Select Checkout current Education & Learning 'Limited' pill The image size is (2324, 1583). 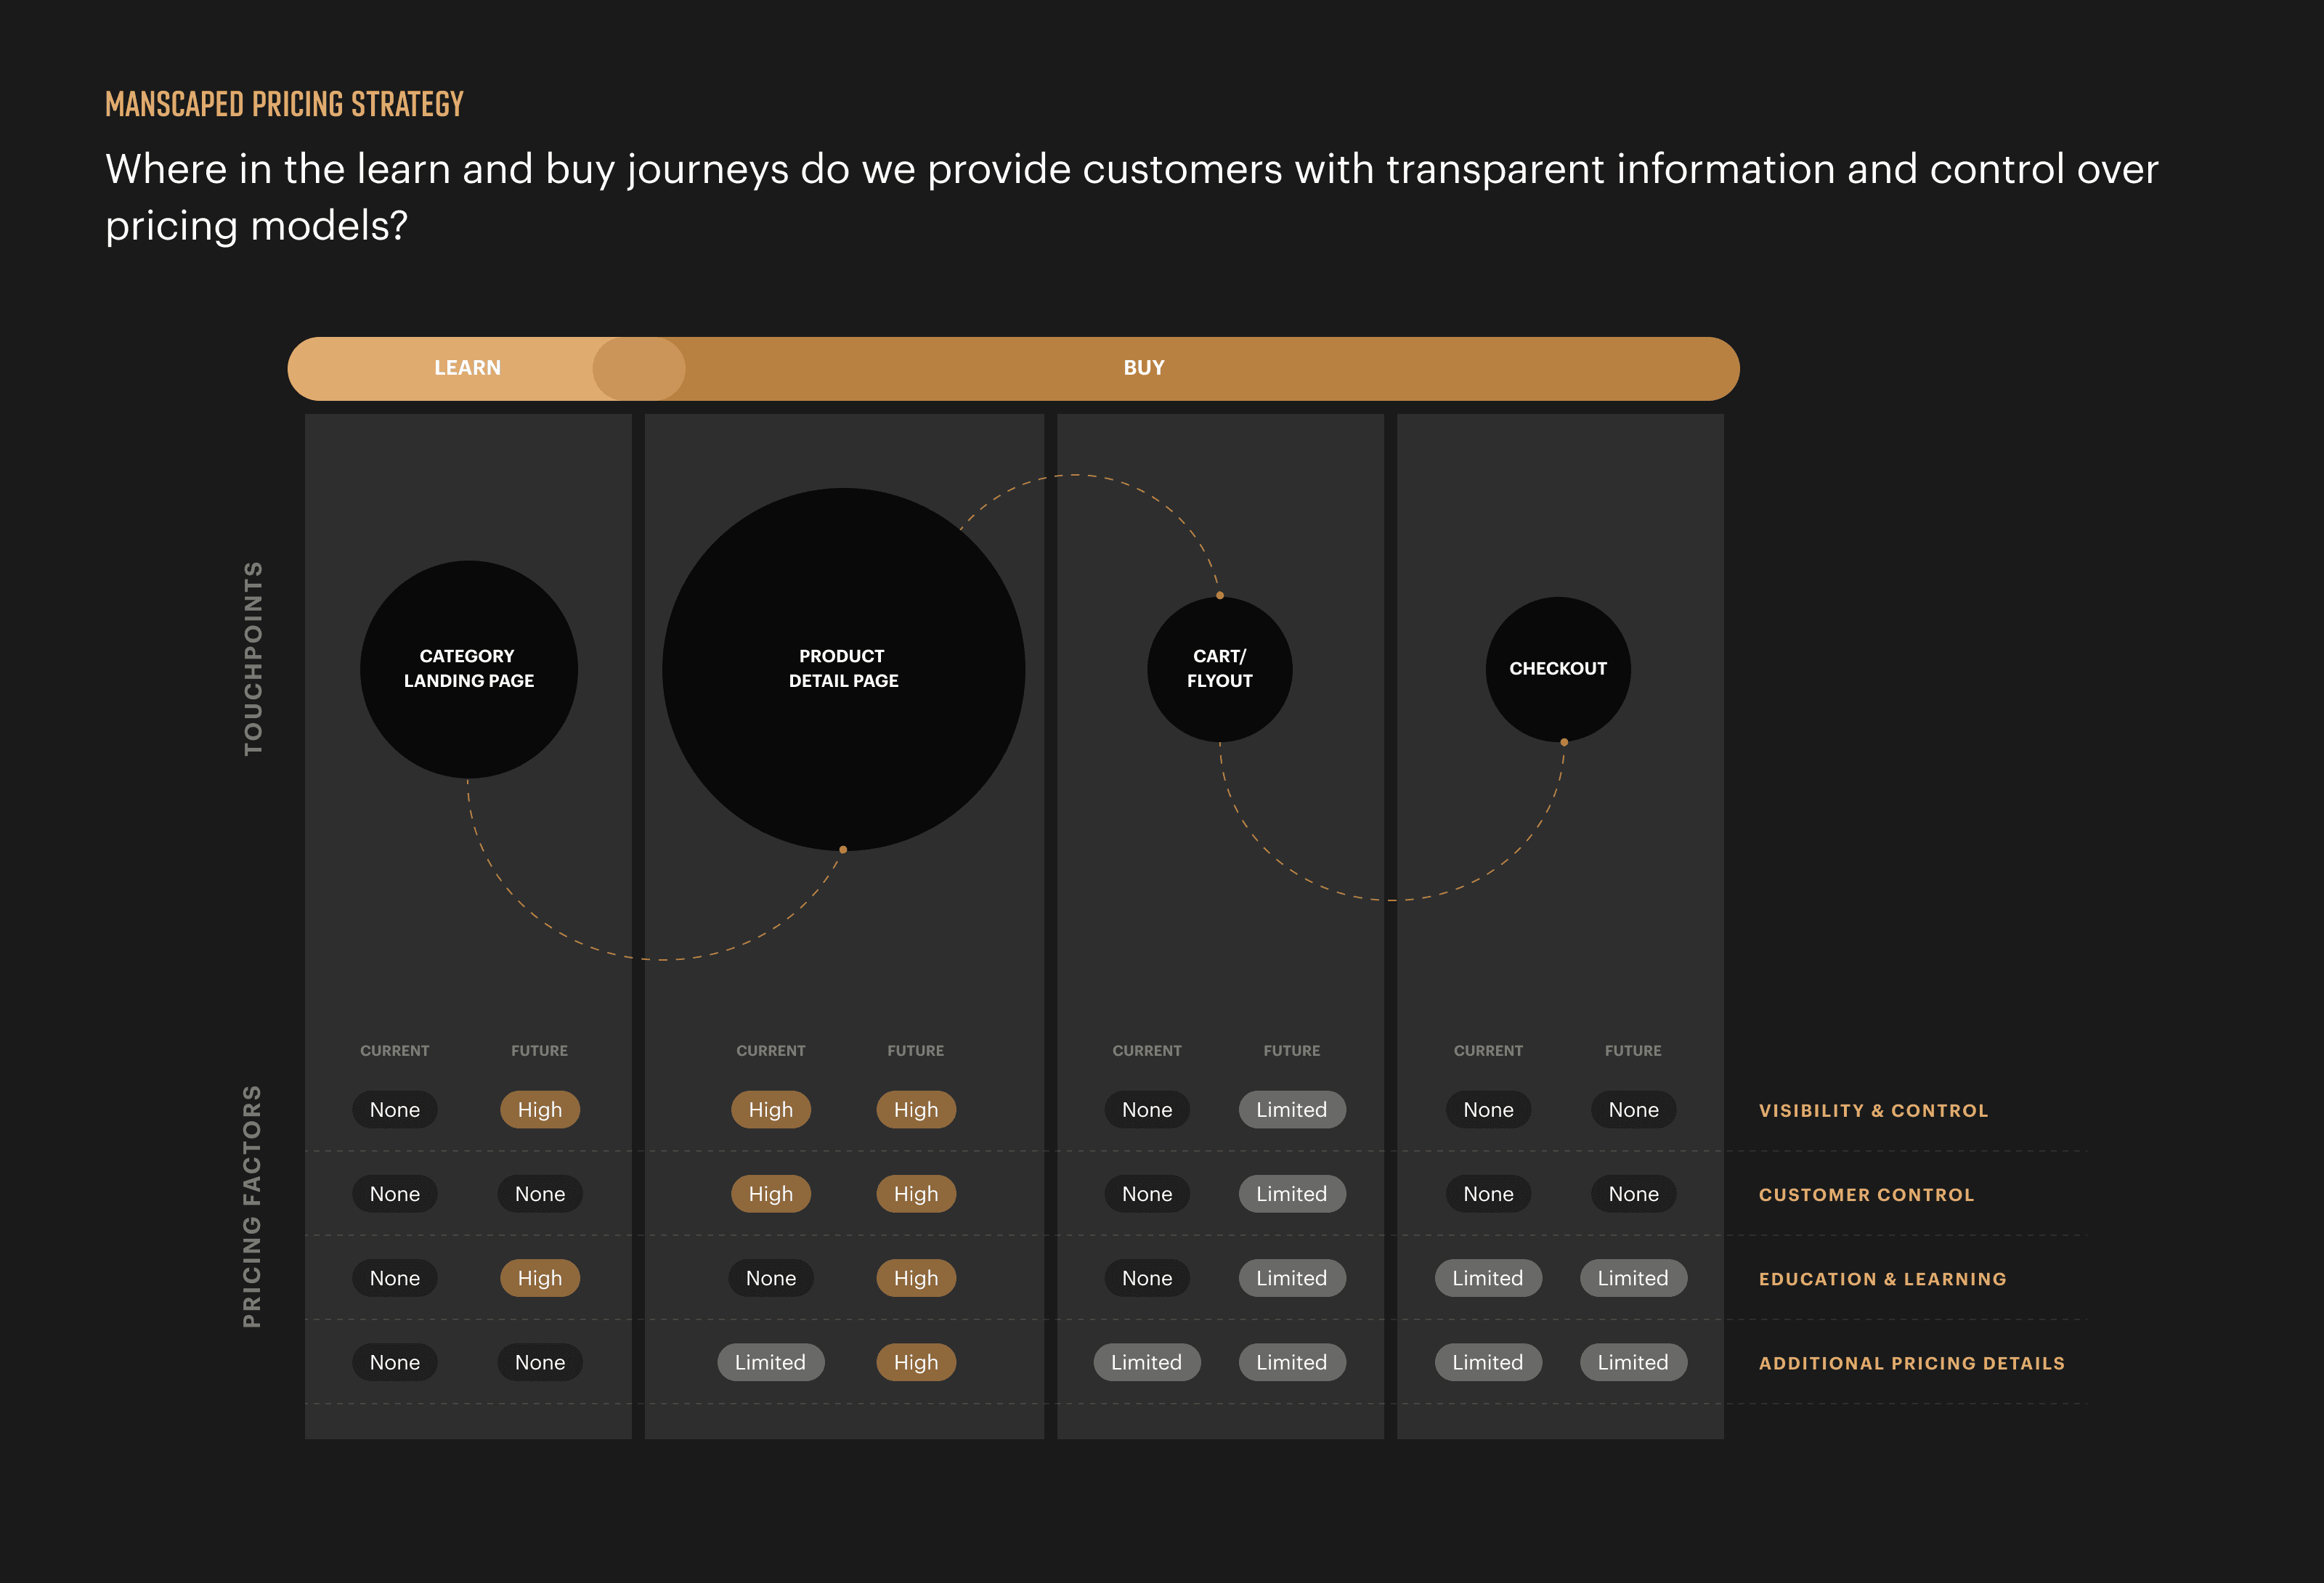[x=1488, y=1277]
